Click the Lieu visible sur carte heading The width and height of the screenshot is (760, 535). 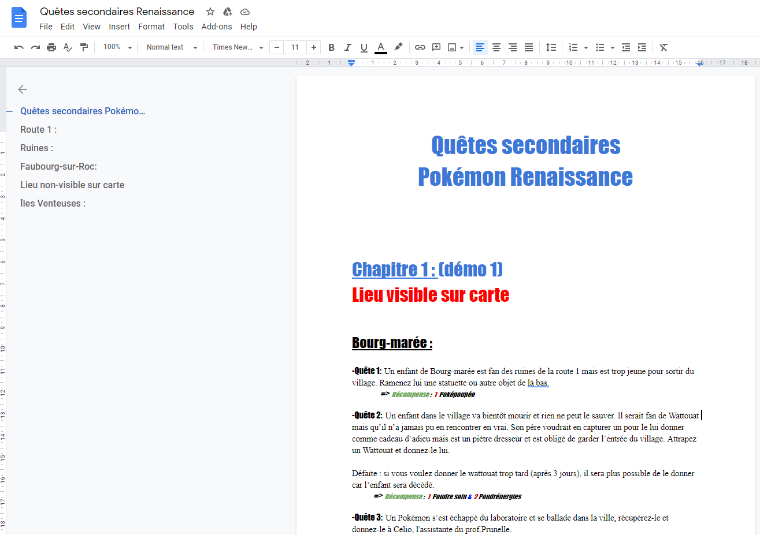tap(431, 295)
